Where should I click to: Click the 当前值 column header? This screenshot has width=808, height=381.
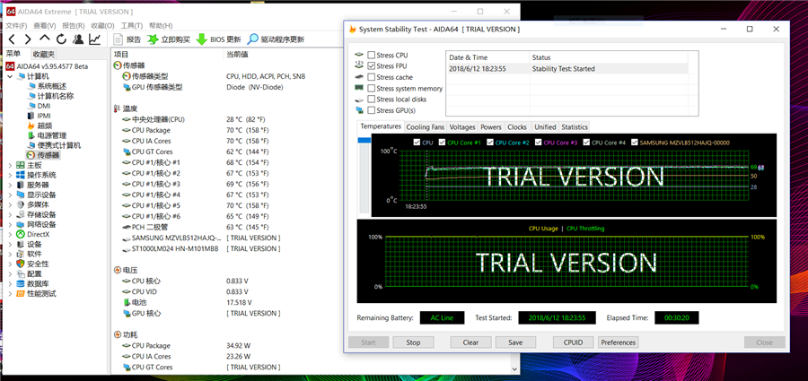(237, 54)
